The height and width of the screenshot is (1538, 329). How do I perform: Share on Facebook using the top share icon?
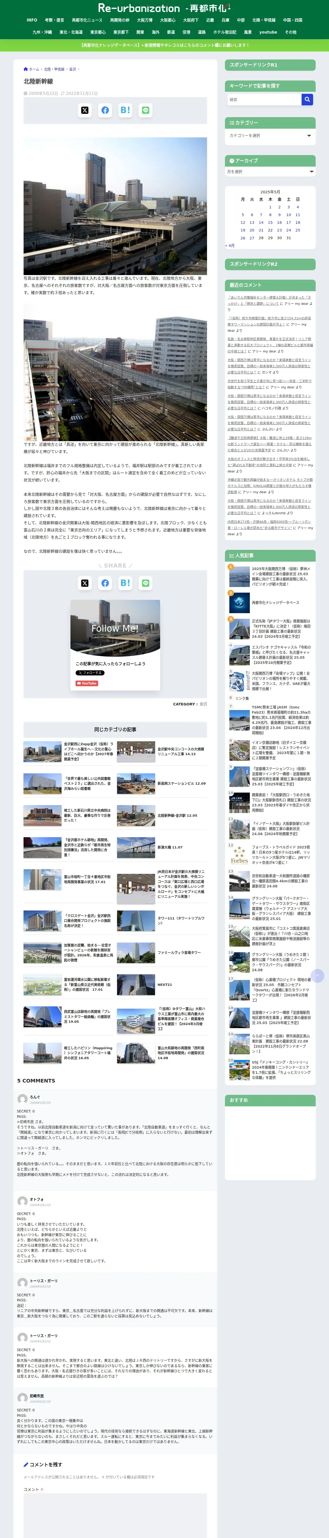coord(105,110)
